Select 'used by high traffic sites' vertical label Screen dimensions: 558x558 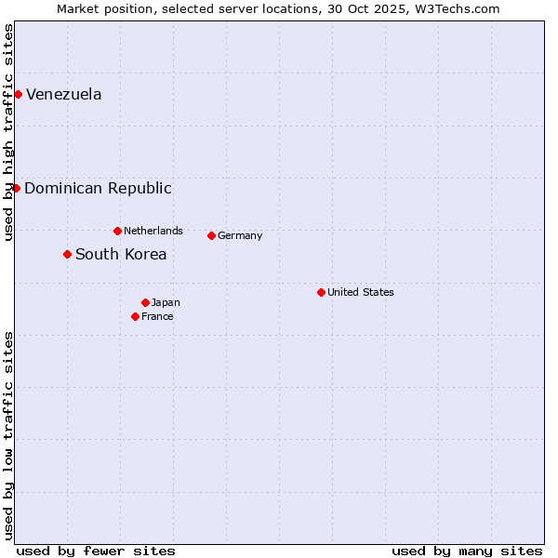pos(8,132)
